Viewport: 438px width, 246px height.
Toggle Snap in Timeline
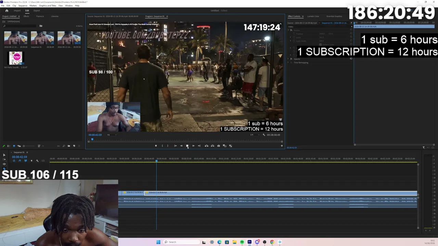(20, 161)
